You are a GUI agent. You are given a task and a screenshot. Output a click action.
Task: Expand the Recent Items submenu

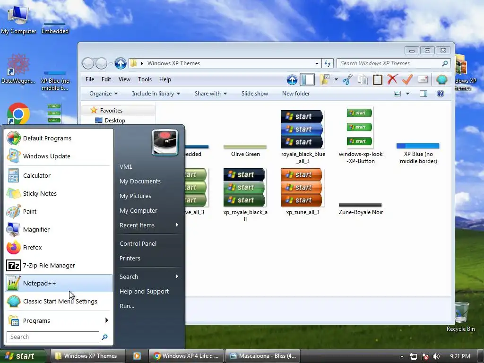(149, 225)
